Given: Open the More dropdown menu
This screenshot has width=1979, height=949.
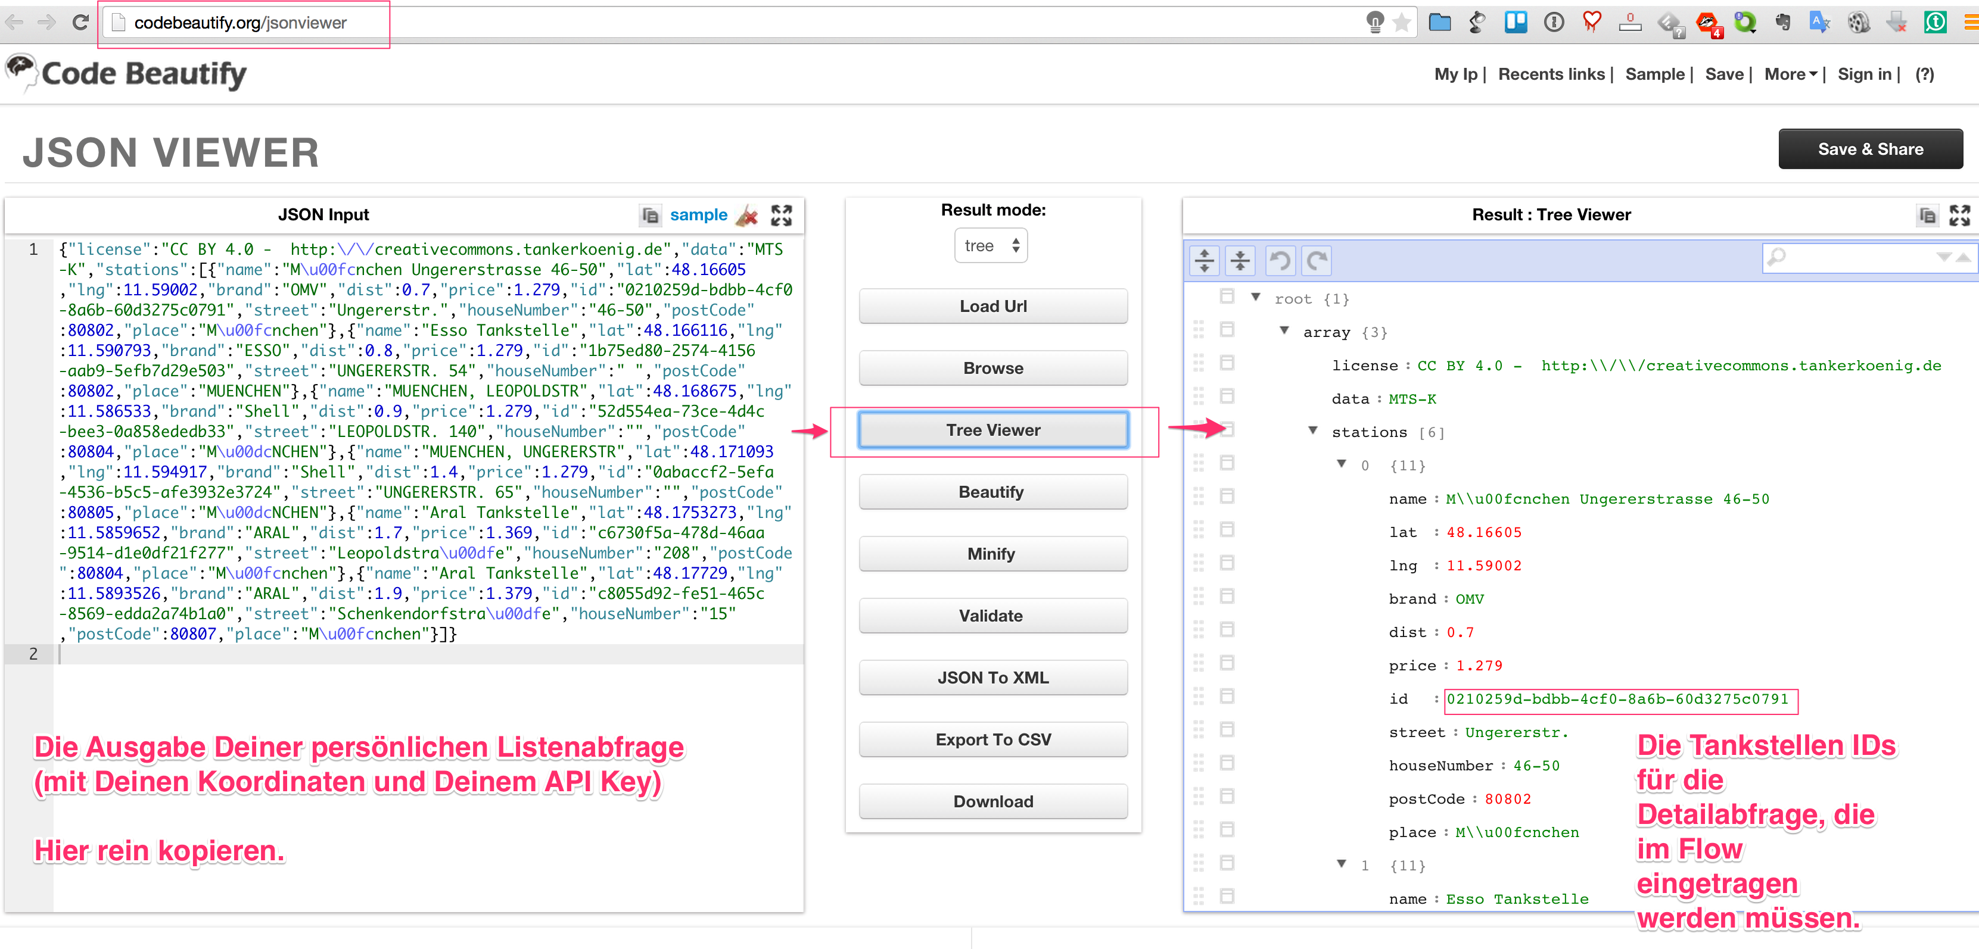Looking at the screenshot, I should [x=1791, y=74].
